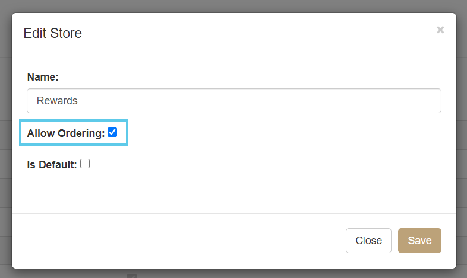The image size is (467, 278).
Task: Close the Edit Store dialog with X
Action: click(440, 30)
